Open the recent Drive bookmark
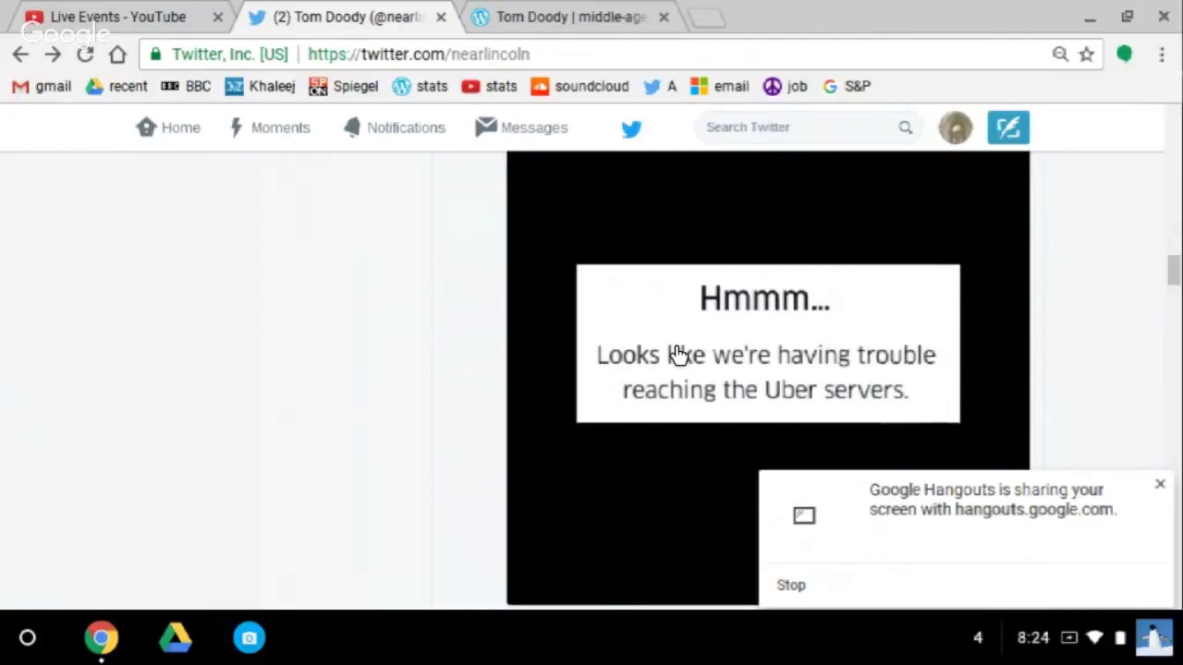The width and height of the screenshot is (1183, 665). (116, 86)
